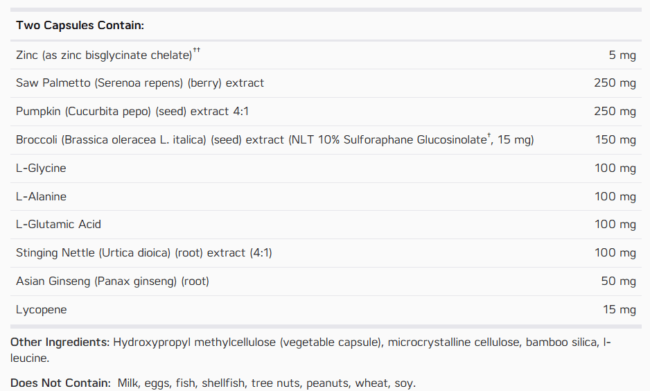Click the 'Other Ingredients:' bold label
Viewport: 650px width, 391px height.
[x=60, y=342]
